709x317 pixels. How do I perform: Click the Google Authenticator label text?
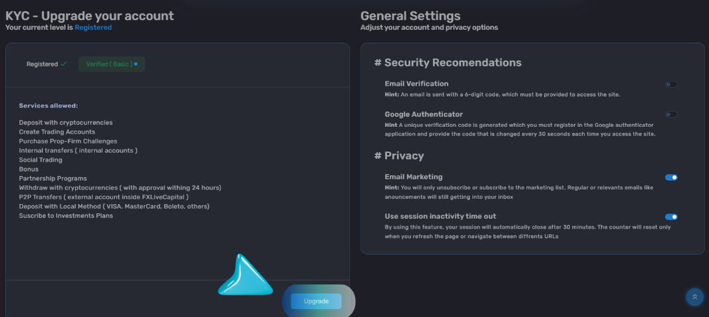click(424, 114)
